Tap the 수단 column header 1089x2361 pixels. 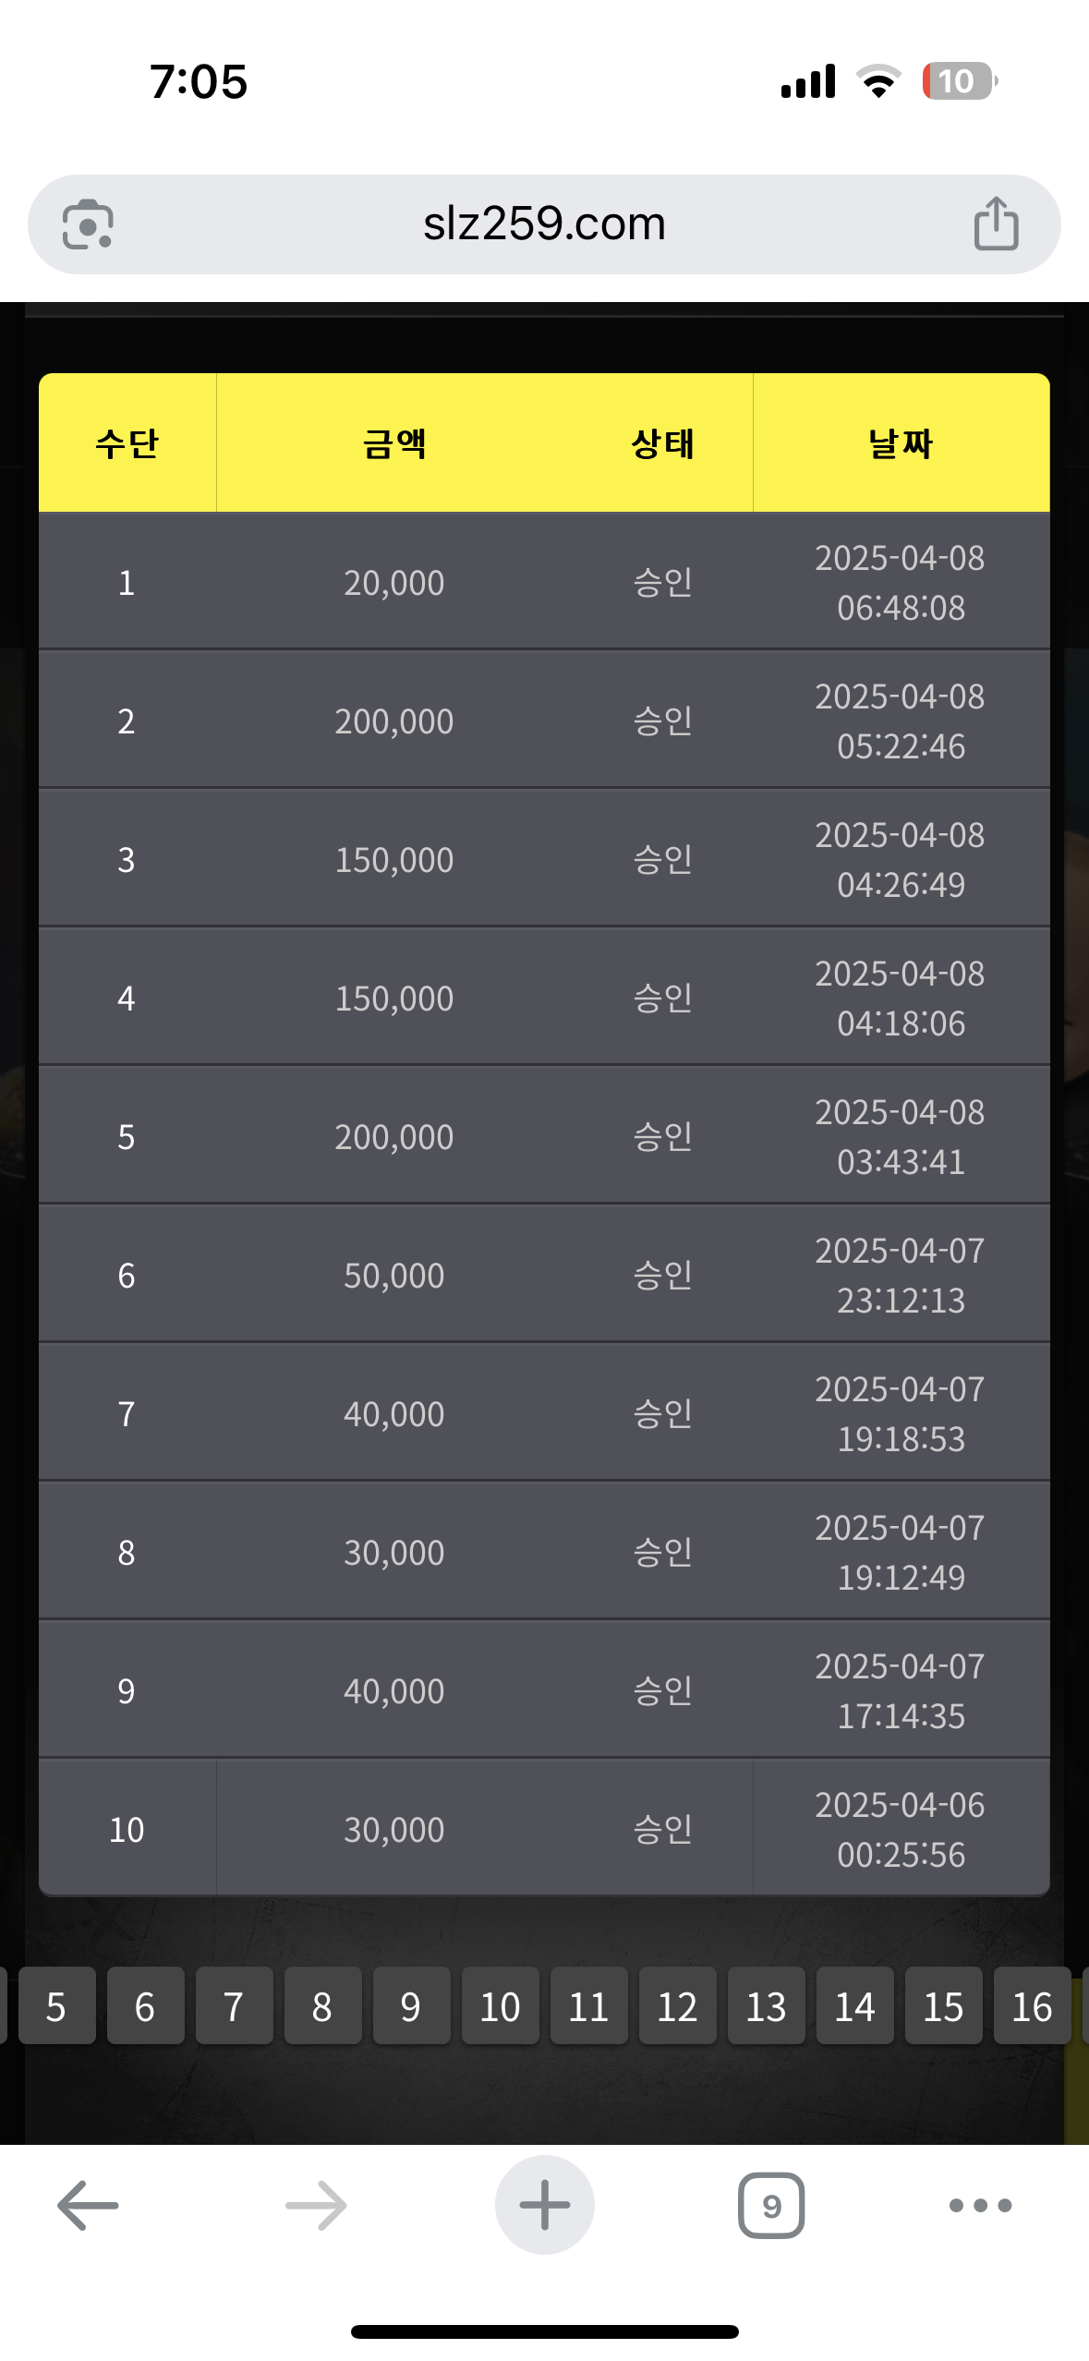coord(127,443)
